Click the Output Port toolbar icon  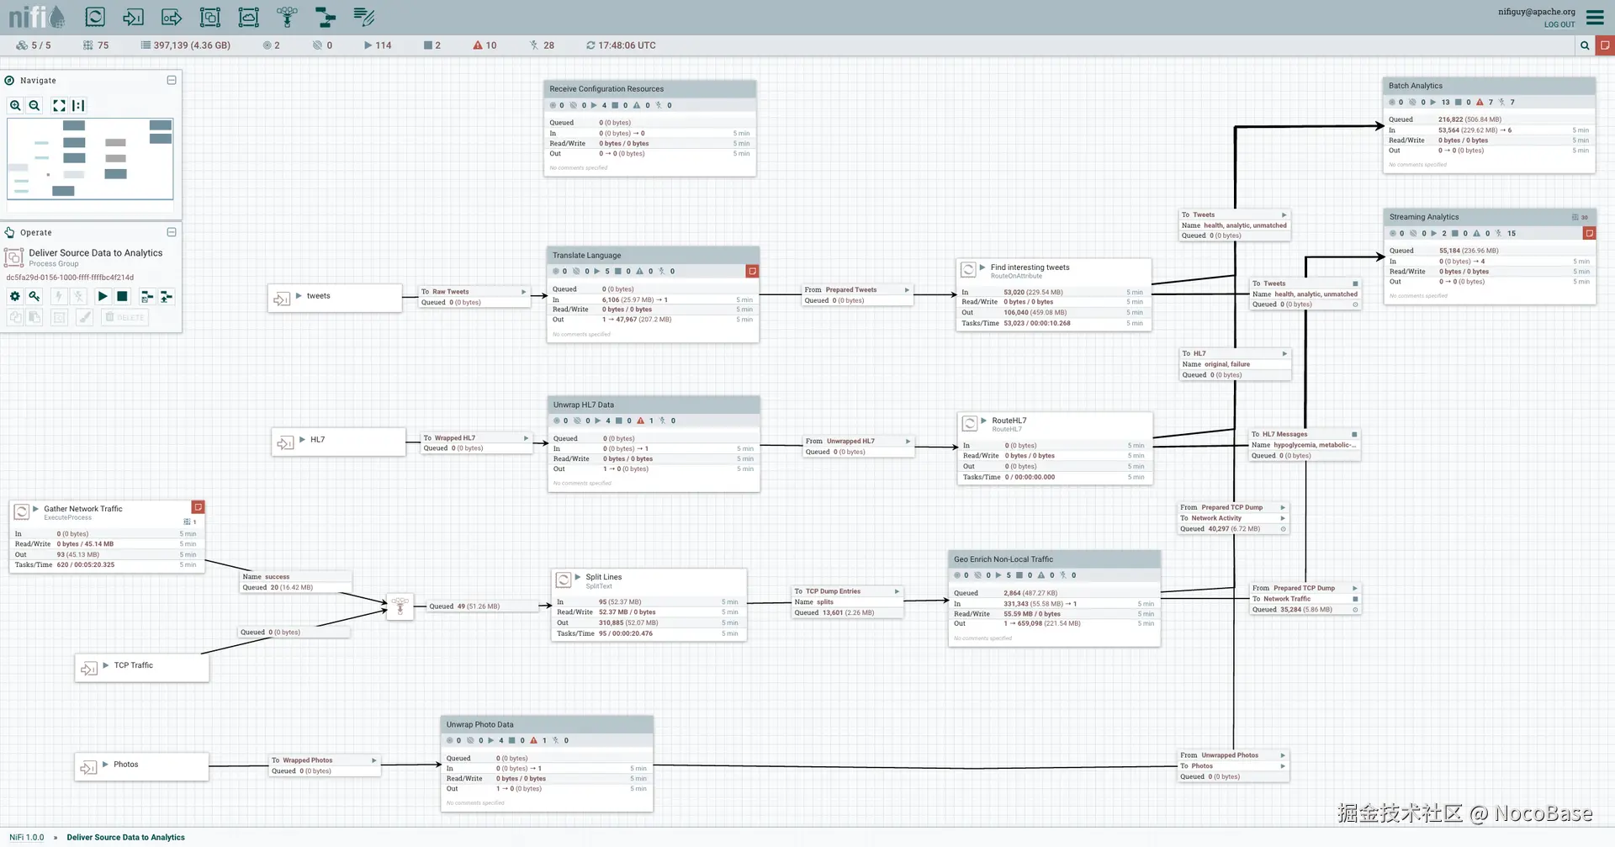pyautogui.click(x=171, y=17)
